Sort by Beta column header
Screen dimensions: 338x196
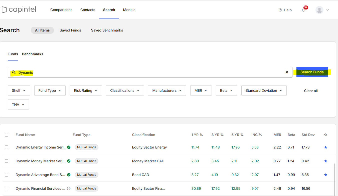(x=291, y=135)
